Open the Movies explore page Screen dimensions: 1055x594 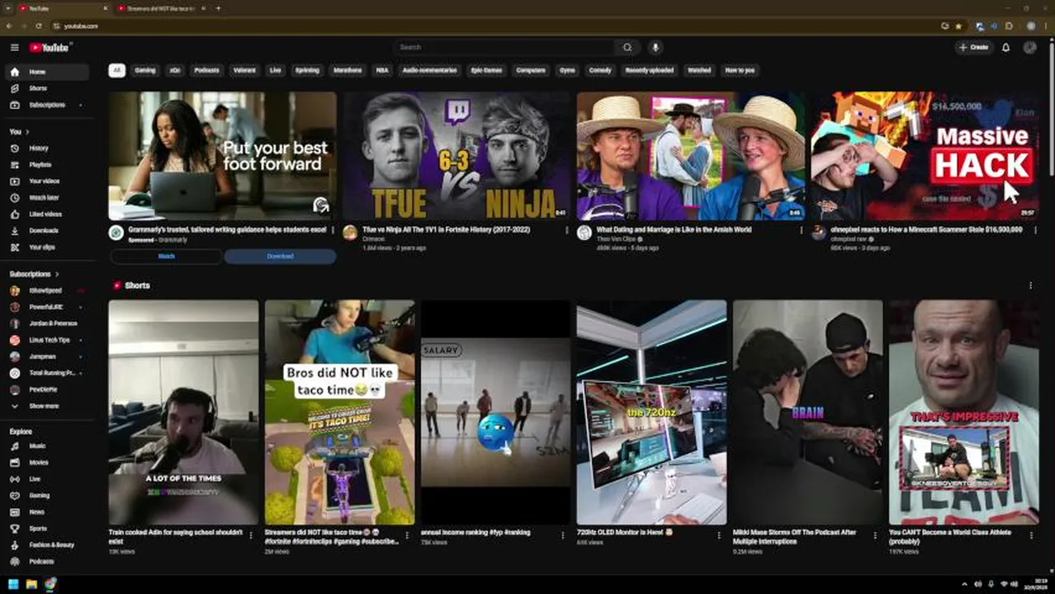click(x=48, y=463)
